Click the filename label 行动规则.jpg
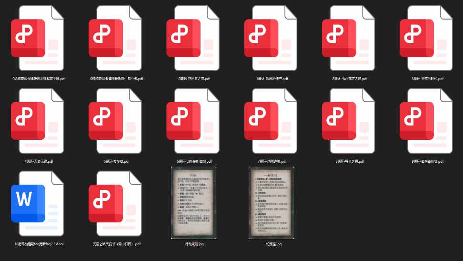The image size is (463, 261). [x=194, y=244]
